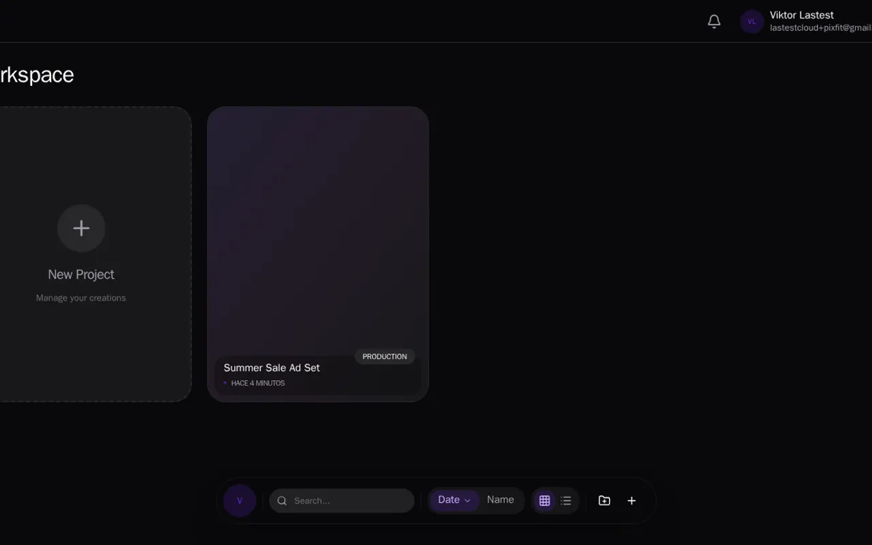Screen dimensions: 872x545
Task: Open the notifications bell
Action: [x=714, y=22]
